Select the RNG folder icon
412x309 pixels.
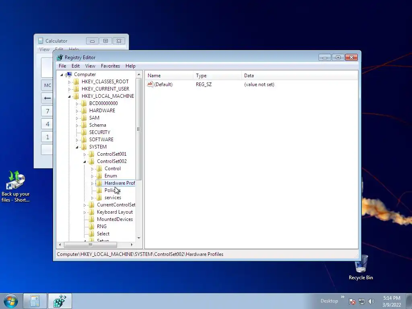91,227
